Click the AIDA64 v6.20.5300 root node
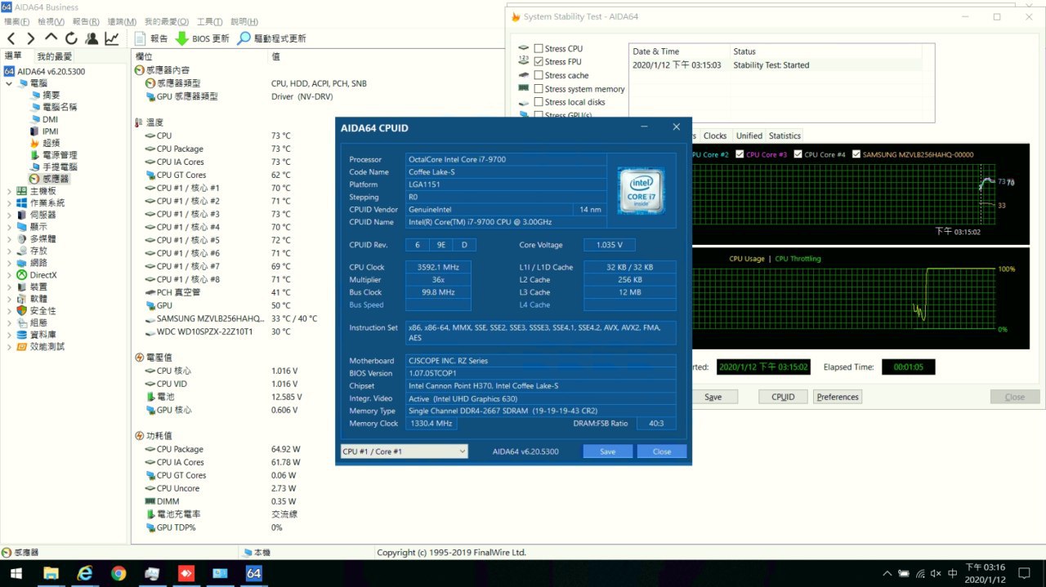The height and width of the screenshot is (587, 1046). click(x=51, y=71)
